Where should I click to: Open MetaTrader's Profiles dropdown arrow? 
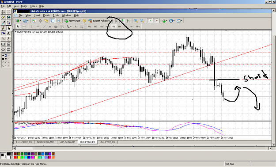coord(28,21)
